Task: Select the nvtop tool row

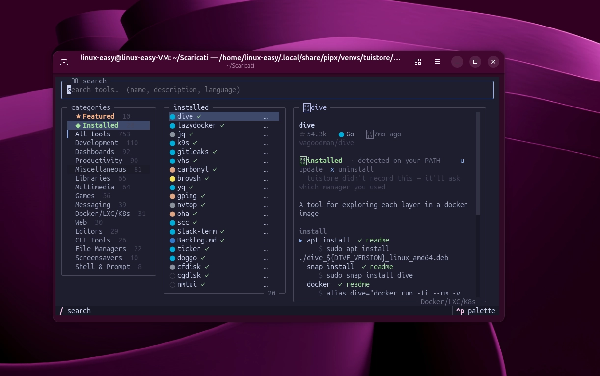Action: click(x=224, y=205)
